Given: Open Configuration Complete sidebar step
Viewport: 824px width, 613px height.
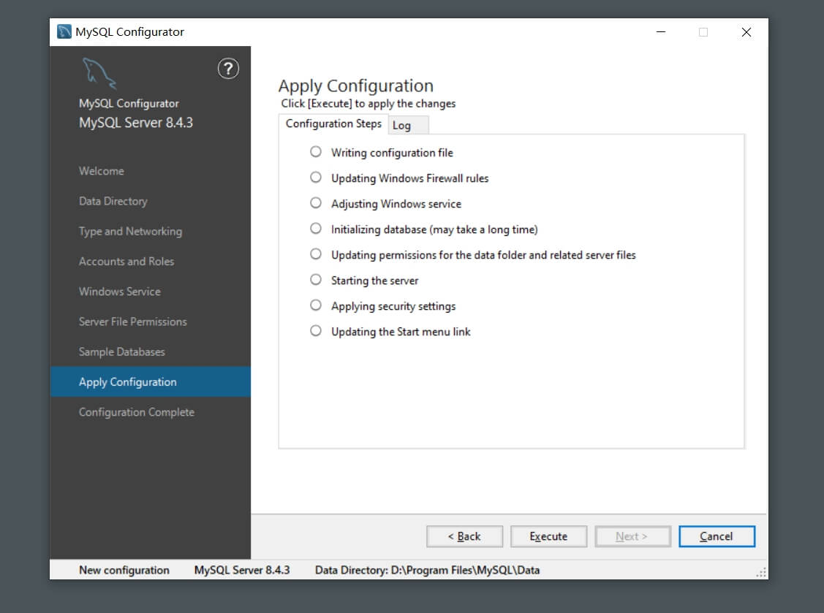Looking at the screenshot, I should point(137,412).
